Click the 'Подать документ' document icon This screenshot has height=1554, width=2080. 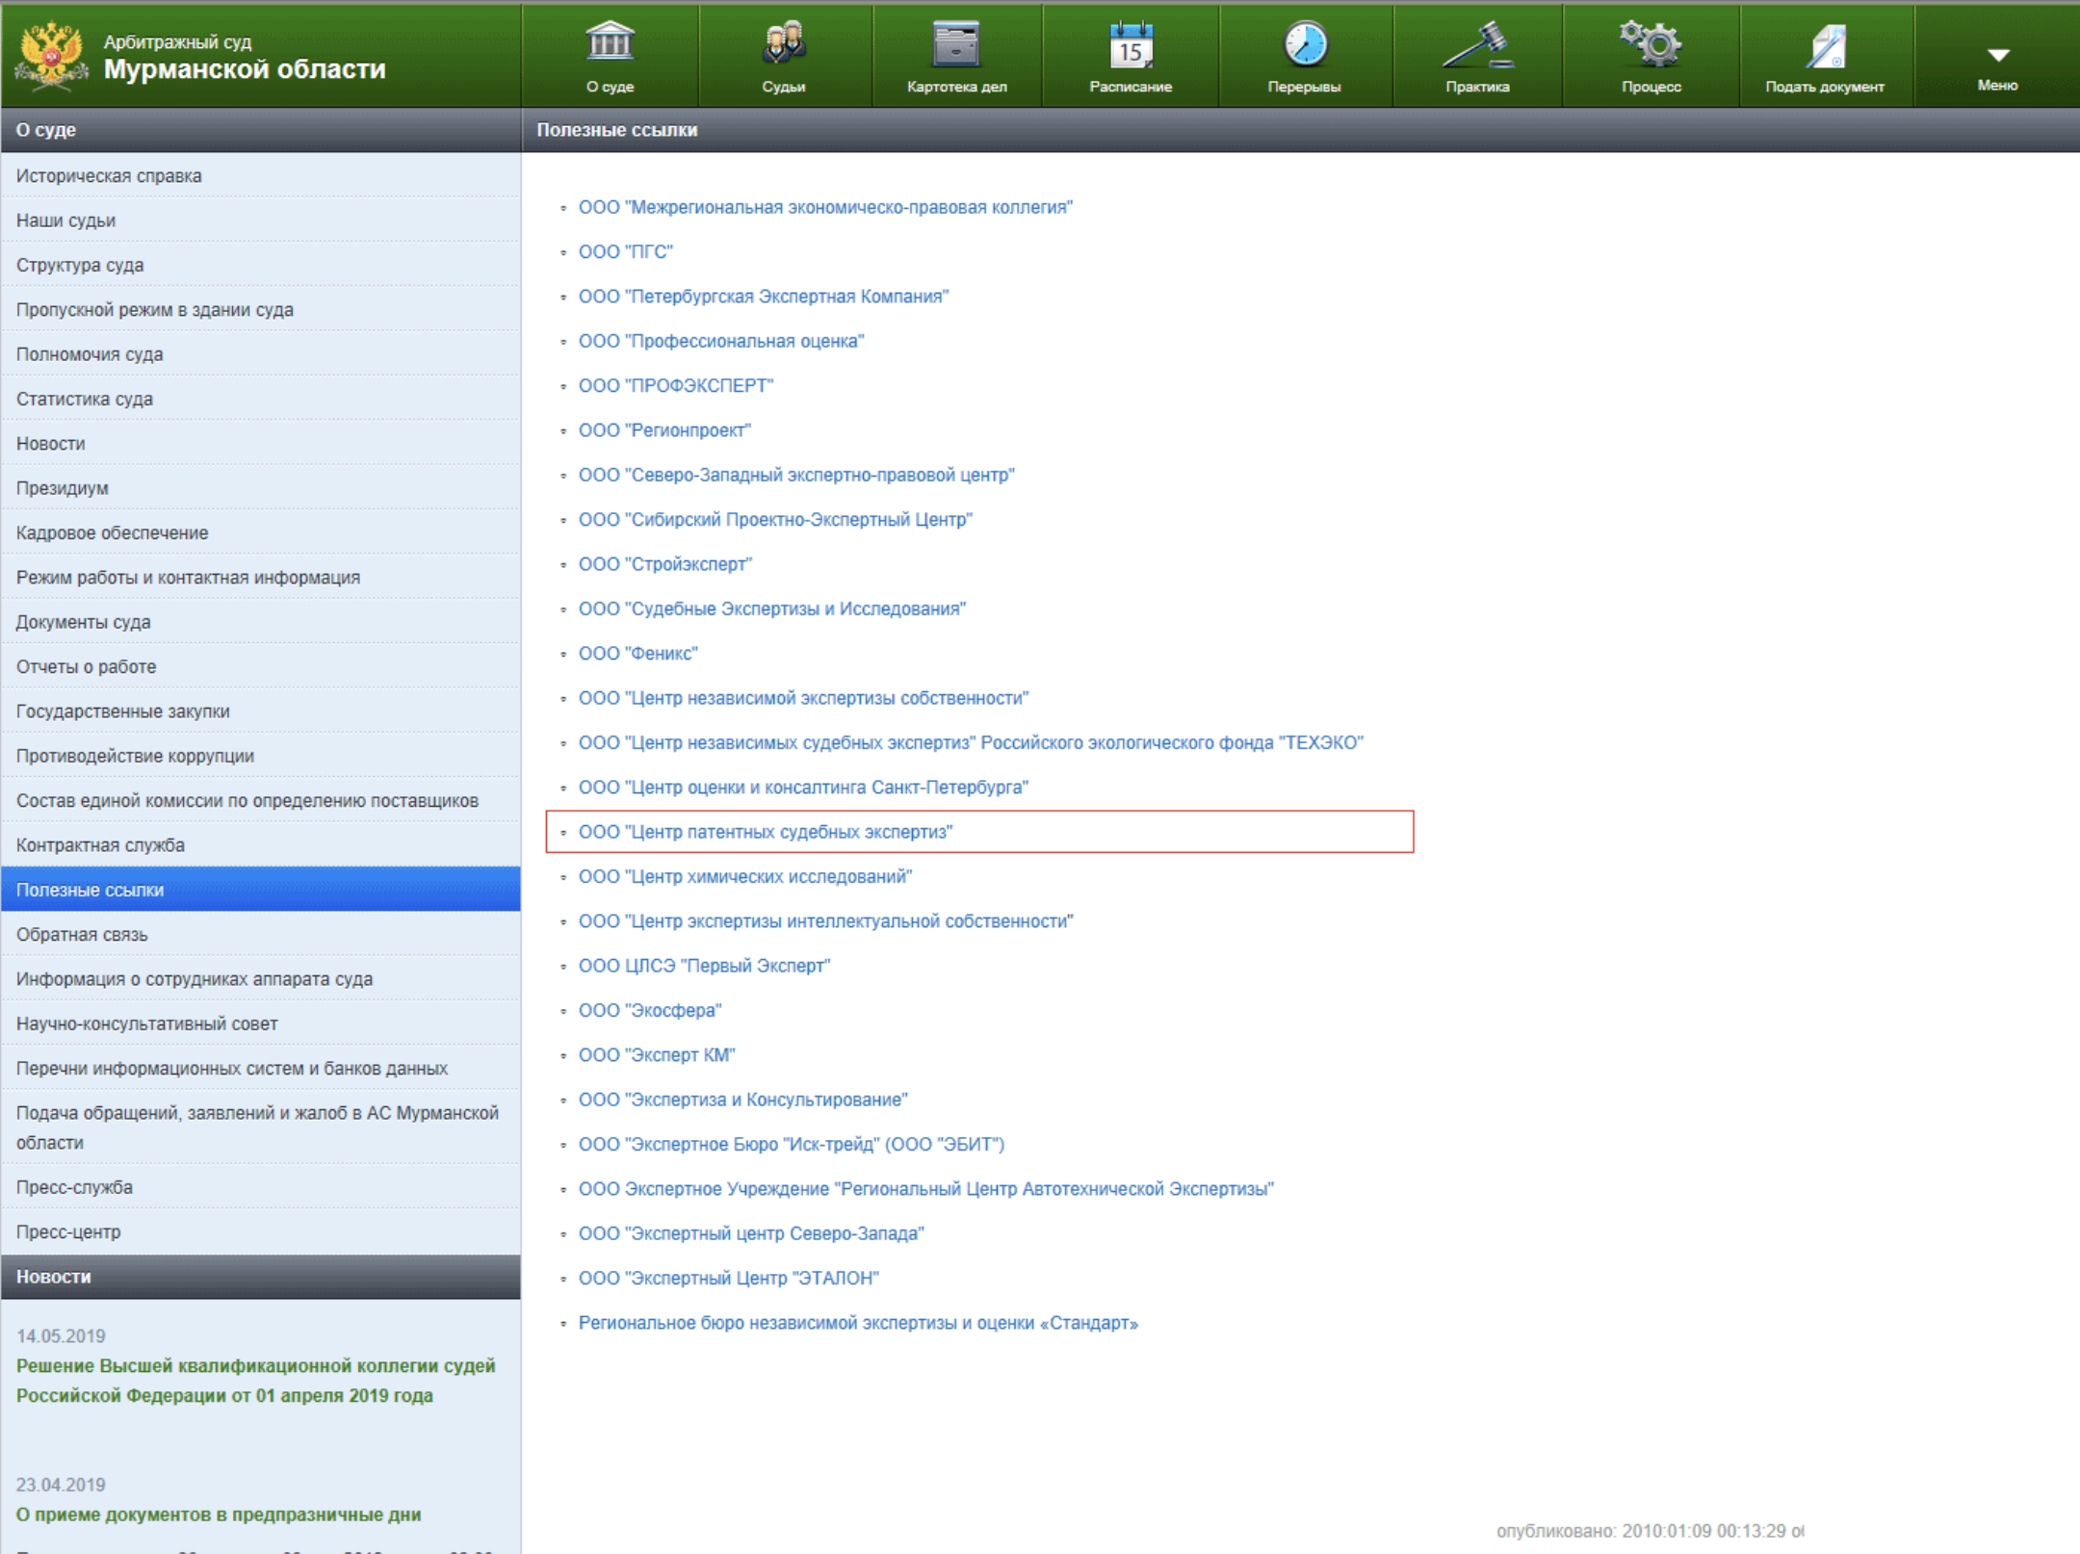pos(1825,46)
